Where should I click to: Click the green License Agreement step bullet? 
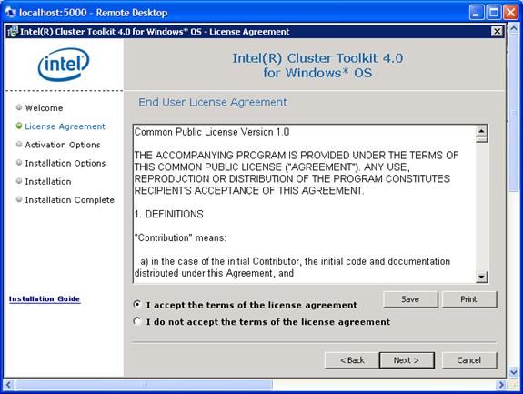19,126
